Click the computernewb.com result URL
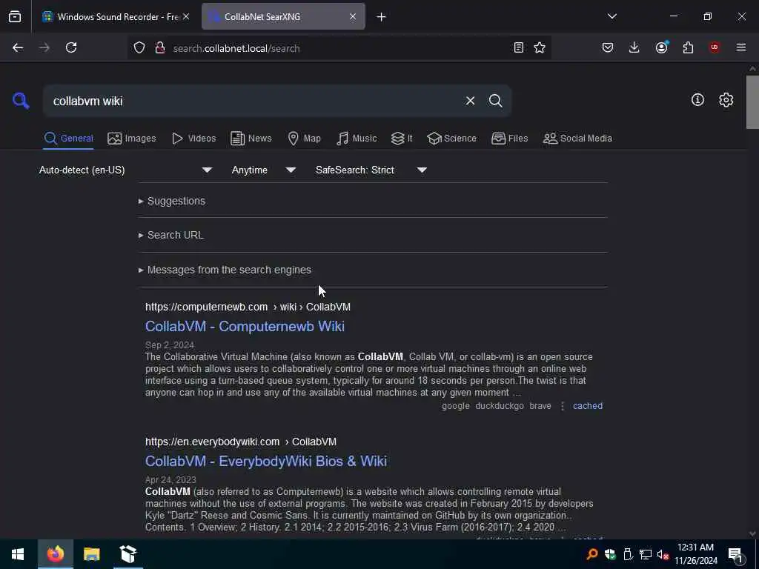759x569 pixels. [x=248, y=307]
